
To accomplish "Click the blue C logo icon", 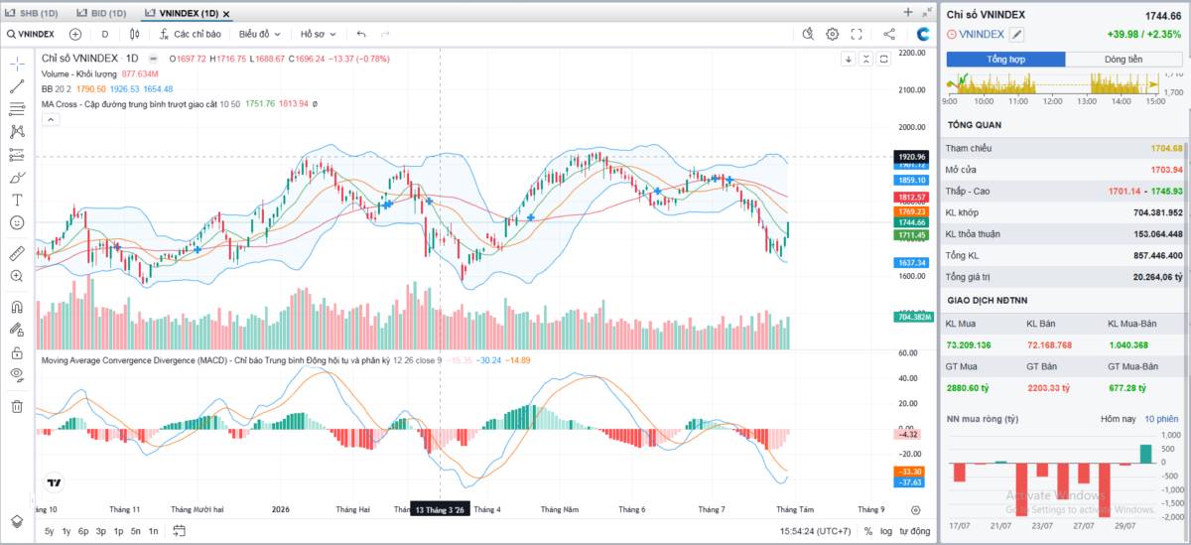I will (x=923, y=34).
